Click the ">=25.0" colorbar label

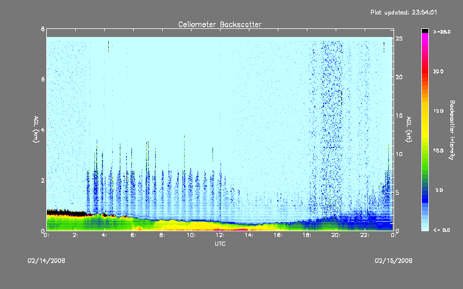point(442,32)
